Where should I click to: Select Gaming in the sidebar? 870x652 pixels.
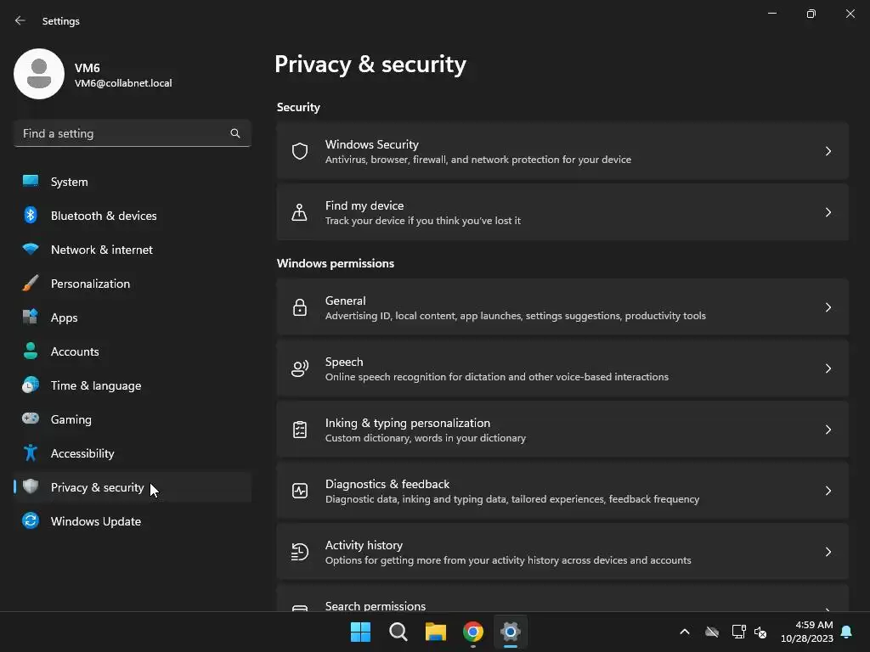tap(133, 419)
